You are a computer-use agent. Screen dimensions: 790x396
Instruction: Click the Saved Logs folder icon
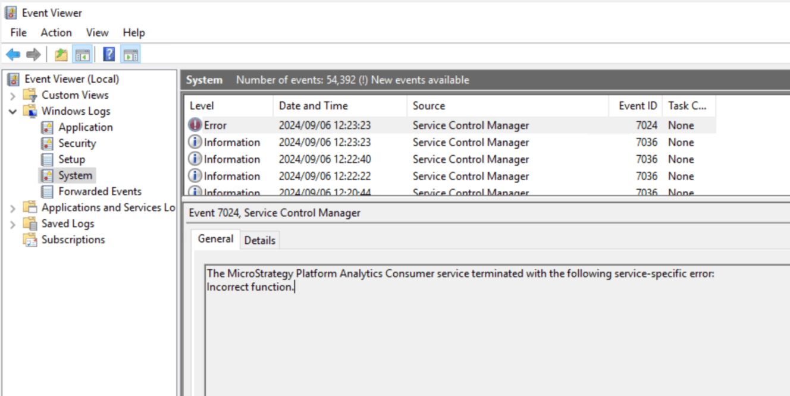30,224
